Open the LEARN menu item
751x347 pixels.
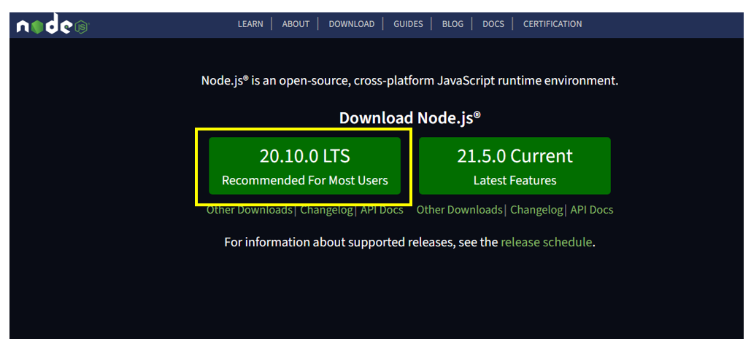(250, 24)
